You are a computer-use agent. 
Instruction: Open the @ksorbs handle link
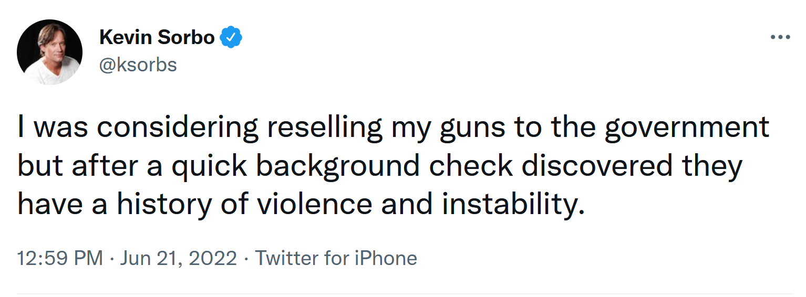138,65
